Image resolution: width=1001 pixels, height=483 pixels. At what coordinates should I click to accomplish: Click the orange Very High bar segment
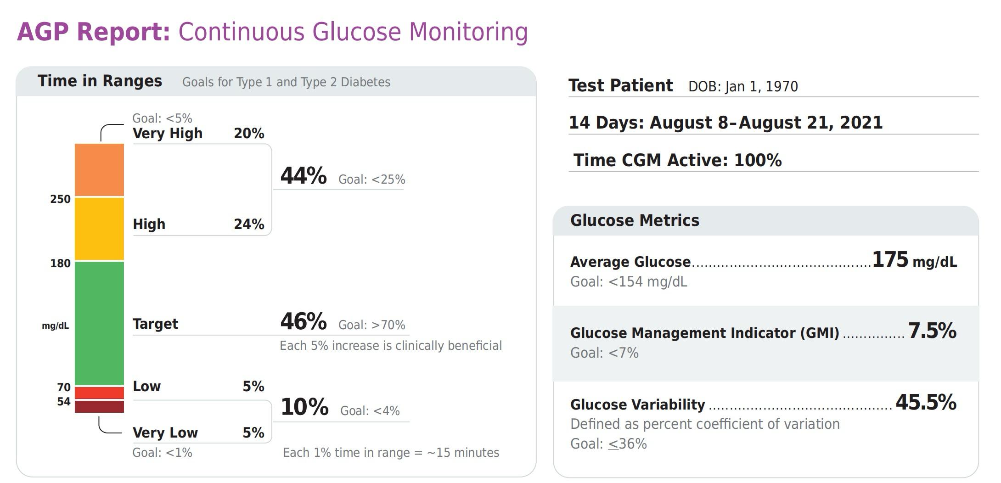tap(99, 170)
